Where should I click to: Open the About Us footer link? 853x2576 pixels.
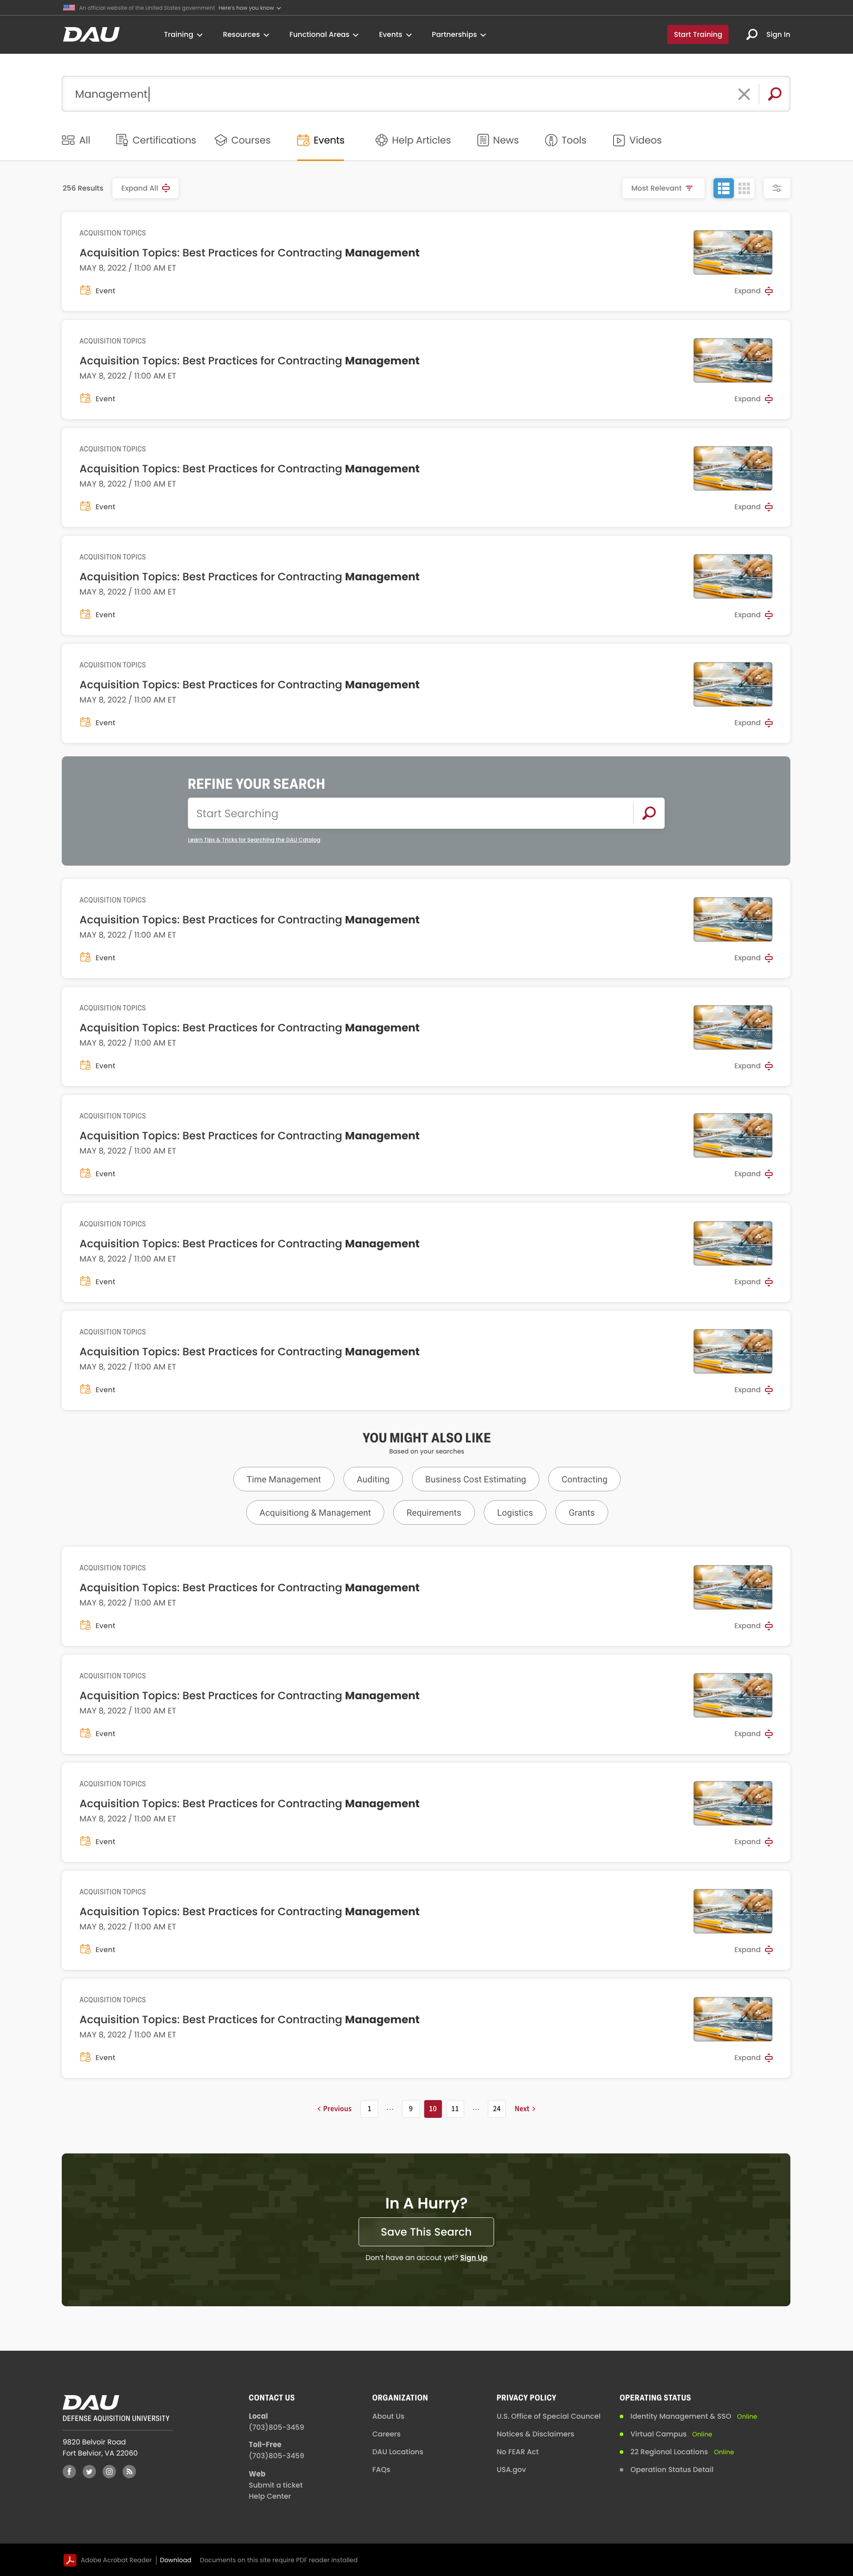(388, 2416)
